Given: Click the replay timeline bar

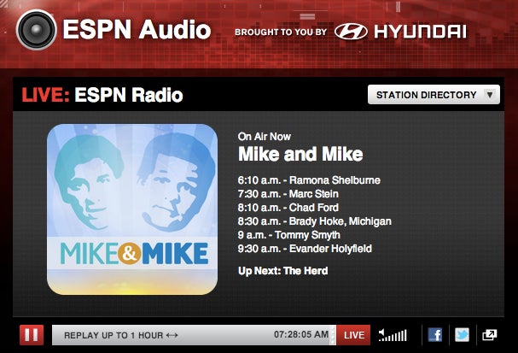Looking at the screenshot, I should [192, 335].
